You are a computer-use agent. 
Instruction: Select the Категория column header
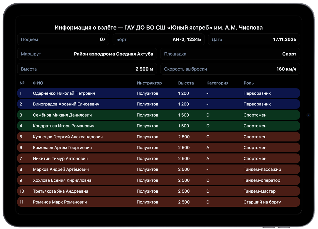coord(217,83)
